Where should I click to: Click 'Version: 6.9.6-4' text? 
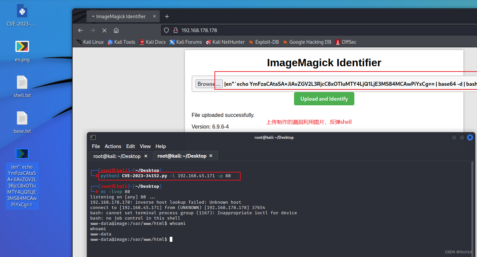(x=210, y=127)
